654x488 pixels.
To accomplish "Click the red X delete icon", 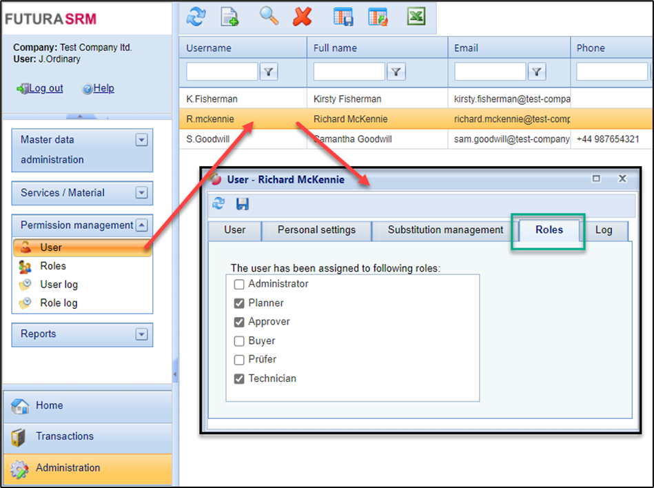I will coord(302,17).
